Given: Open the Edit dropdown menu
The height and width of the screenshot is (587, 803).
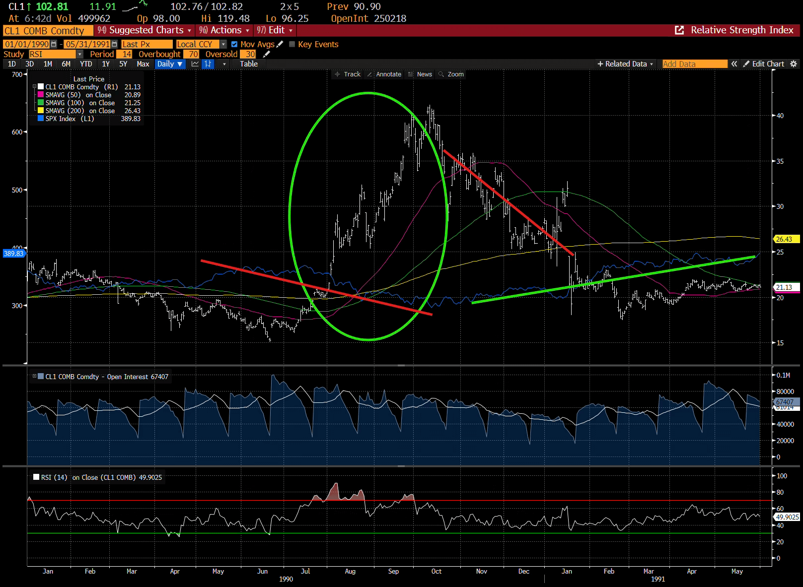Looking at the screenshot, I should pyautogui.click(x=275, y=30).
